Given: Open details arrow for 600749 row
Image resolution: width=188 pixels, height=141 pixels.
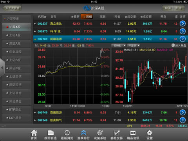Looking at the screenshot, I should click(x=183, y=112).
